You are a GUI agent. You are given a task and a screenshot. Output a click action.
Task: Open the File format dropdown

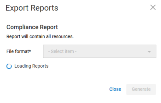pyautogui.click(x=100, y=51)
